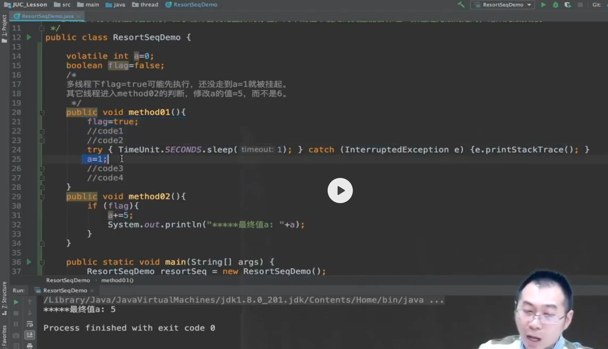Collapse method02 using gutter fold marker
This screenshot has height=349, width=608.
[x=42, y=197]
